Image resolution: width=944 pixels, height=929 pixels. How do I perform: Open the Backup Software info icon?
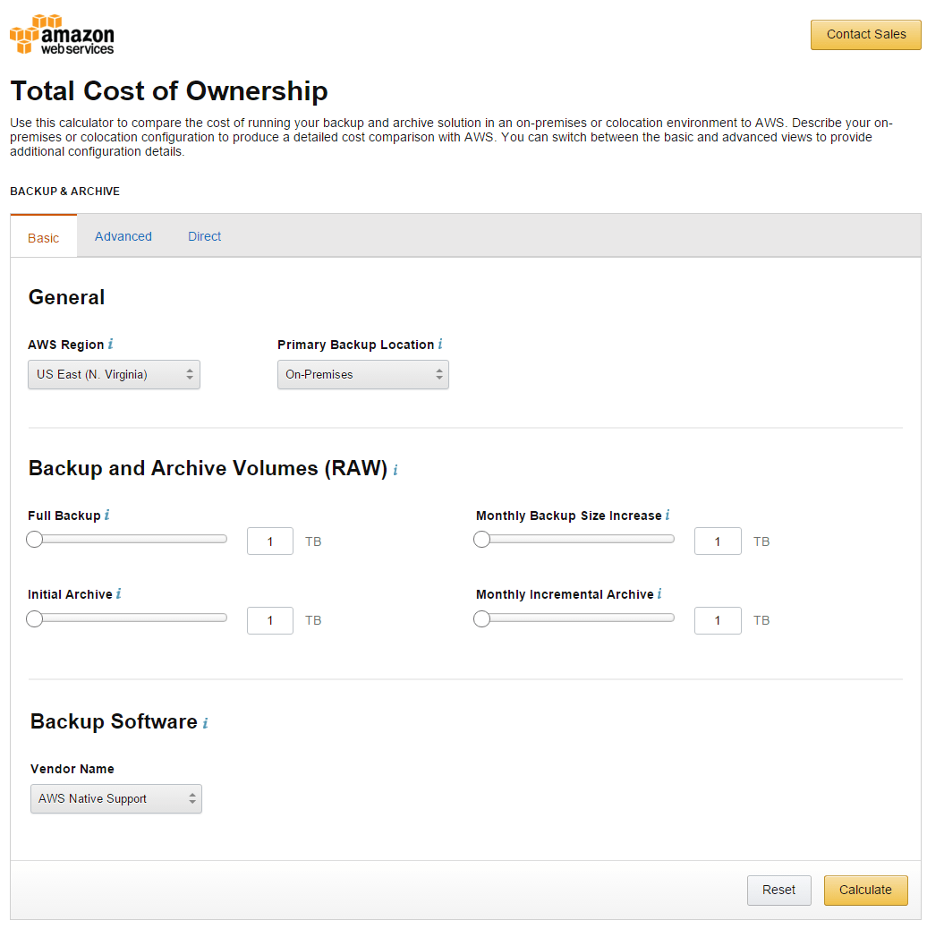205,723
